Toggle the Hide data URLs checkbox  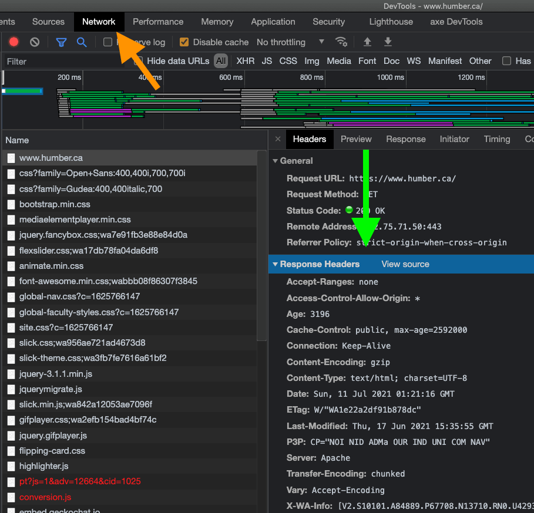tap(139, 61)
